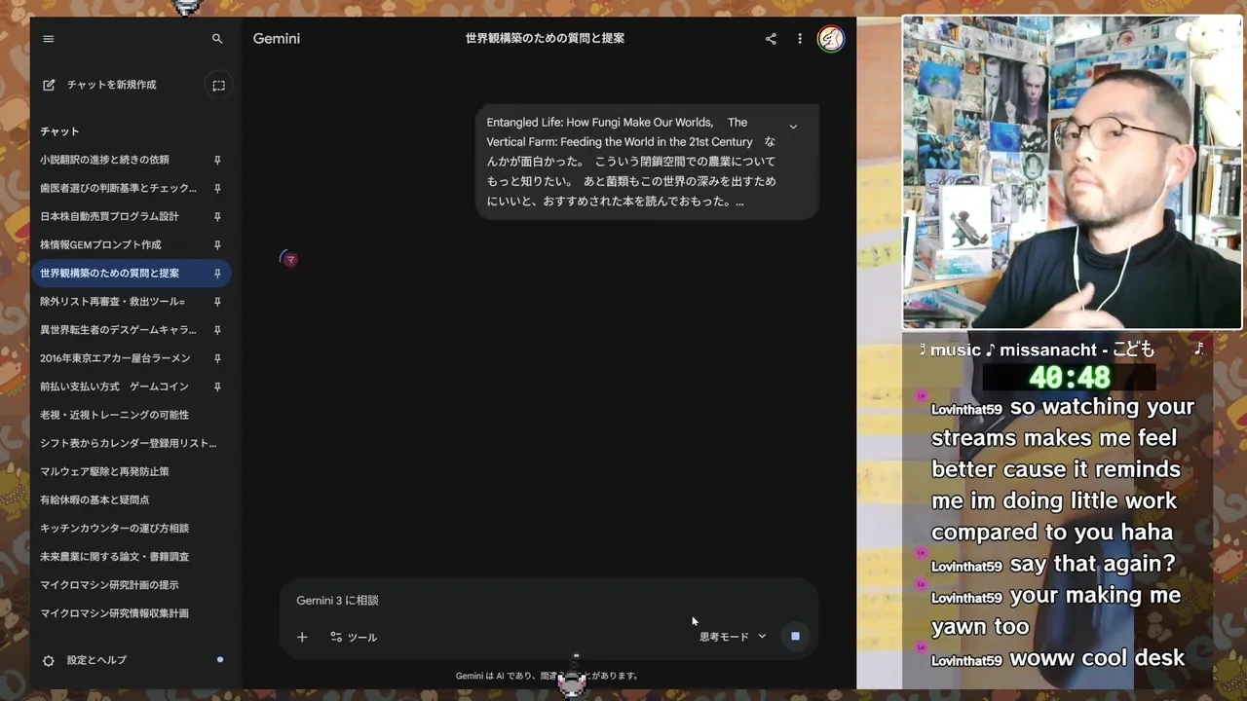The height and width of the screenshot is (701, 1247).
Task: Click the Gemini loading spinner icon
Action: click(288, 259)
